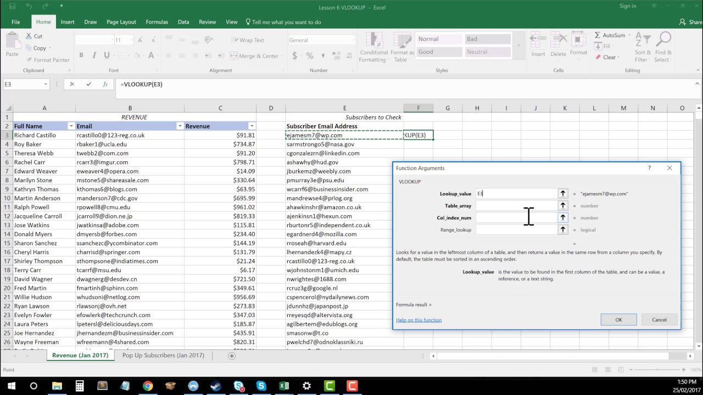The height and width of the screenshot is (395, 703).
Task: Apply the Bad cell style swatch
Action: [488, 39]
